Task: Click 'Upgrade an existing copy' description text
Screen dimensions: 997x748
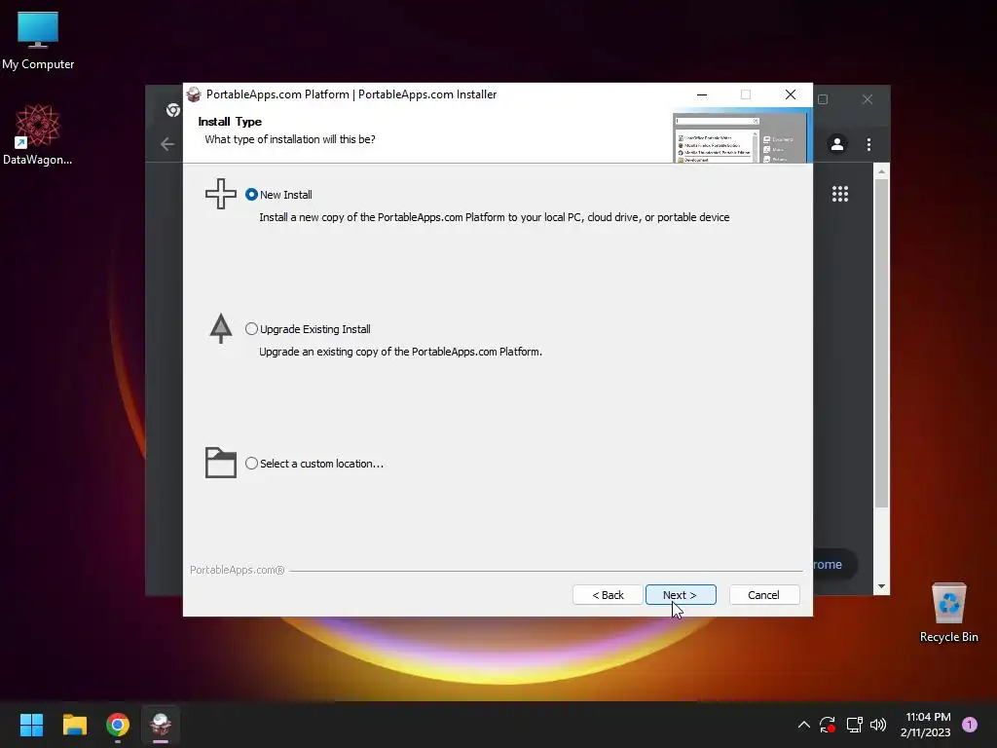Action: [x=400, y=352]
